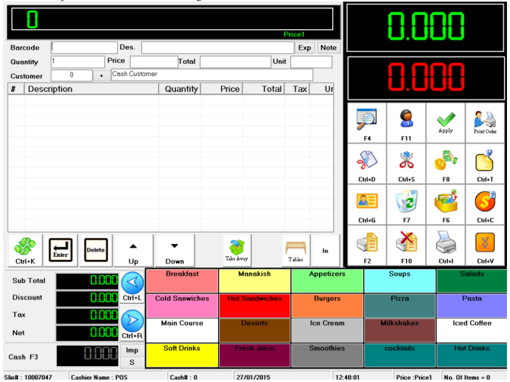Click the Price input field
Image resolution: width=510 pixels, height=382 pixels.
tap(154, 62)
